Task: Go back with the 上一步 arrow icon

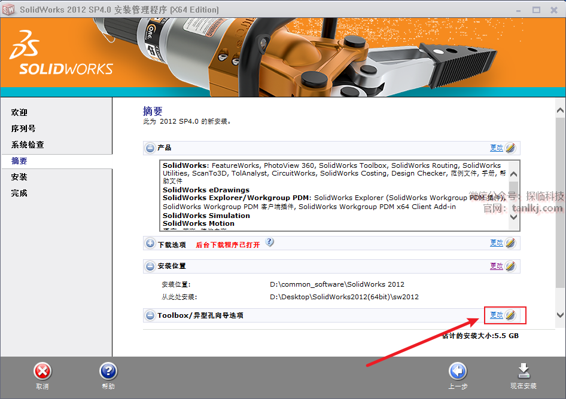Action: coord(458,372)
